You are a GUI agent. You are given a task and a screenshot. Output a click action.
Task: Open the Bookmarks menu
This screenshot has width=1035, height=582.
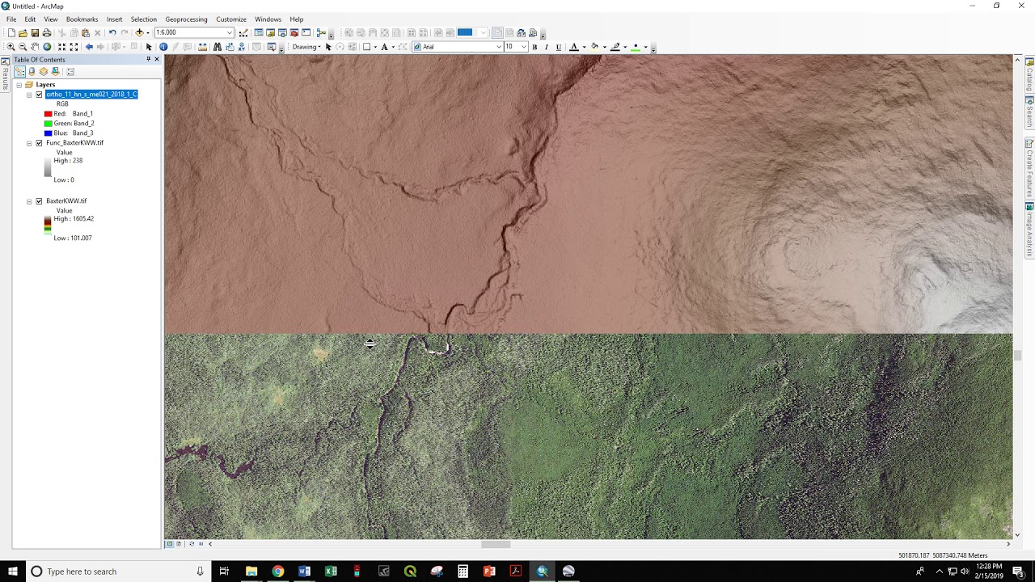(82, 19)
